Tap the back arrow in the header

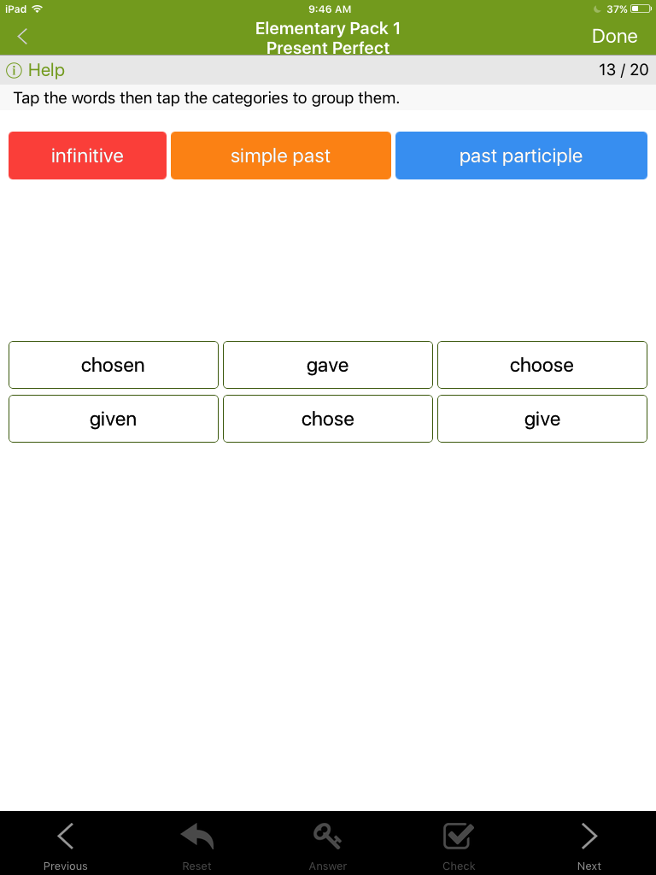pos(23,36)
